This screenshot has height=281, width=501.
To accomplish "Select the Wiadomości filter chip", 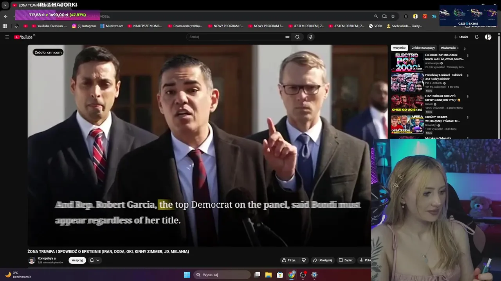I will coord(449,48).
